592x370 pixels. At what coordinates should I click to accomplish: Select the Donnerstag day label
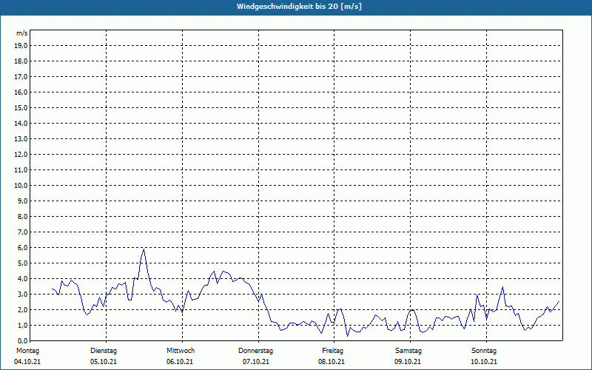(x=255, y=351)
